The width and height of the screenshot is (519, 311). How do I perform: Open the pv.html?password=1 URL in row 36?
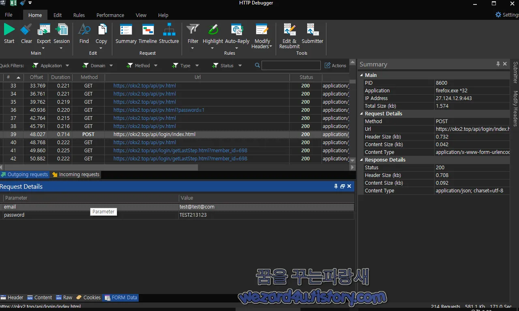159,110
